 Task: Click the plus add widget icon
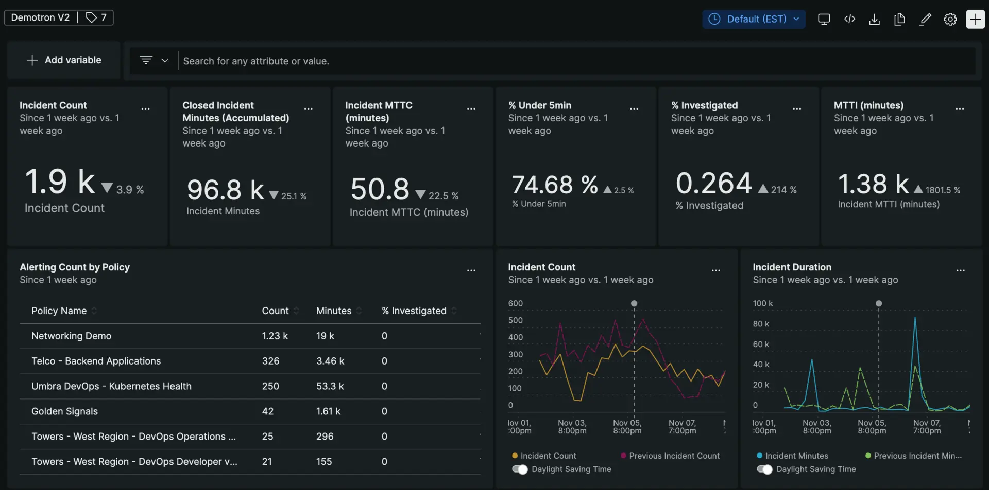pyautogui.click(x=975, y=20)
